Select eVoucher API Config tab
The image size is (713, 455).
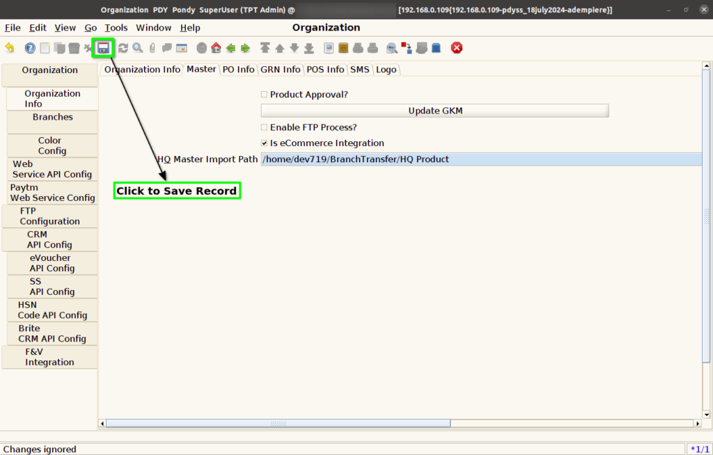click(x=52, y=263)
